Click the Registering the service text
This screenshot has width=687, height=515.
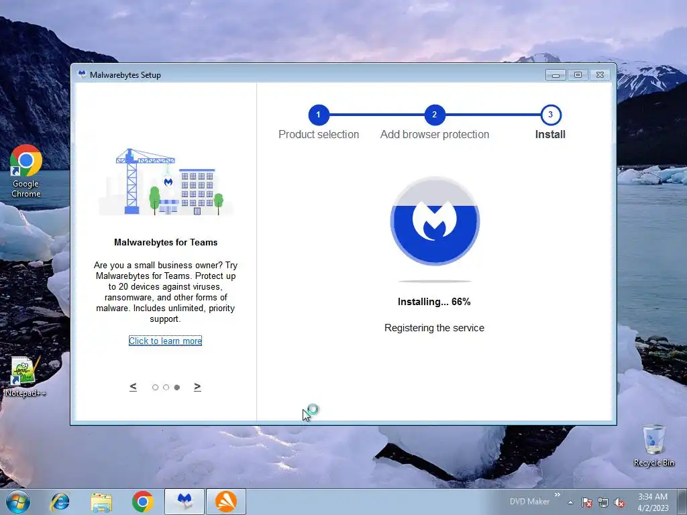point(434,328)
